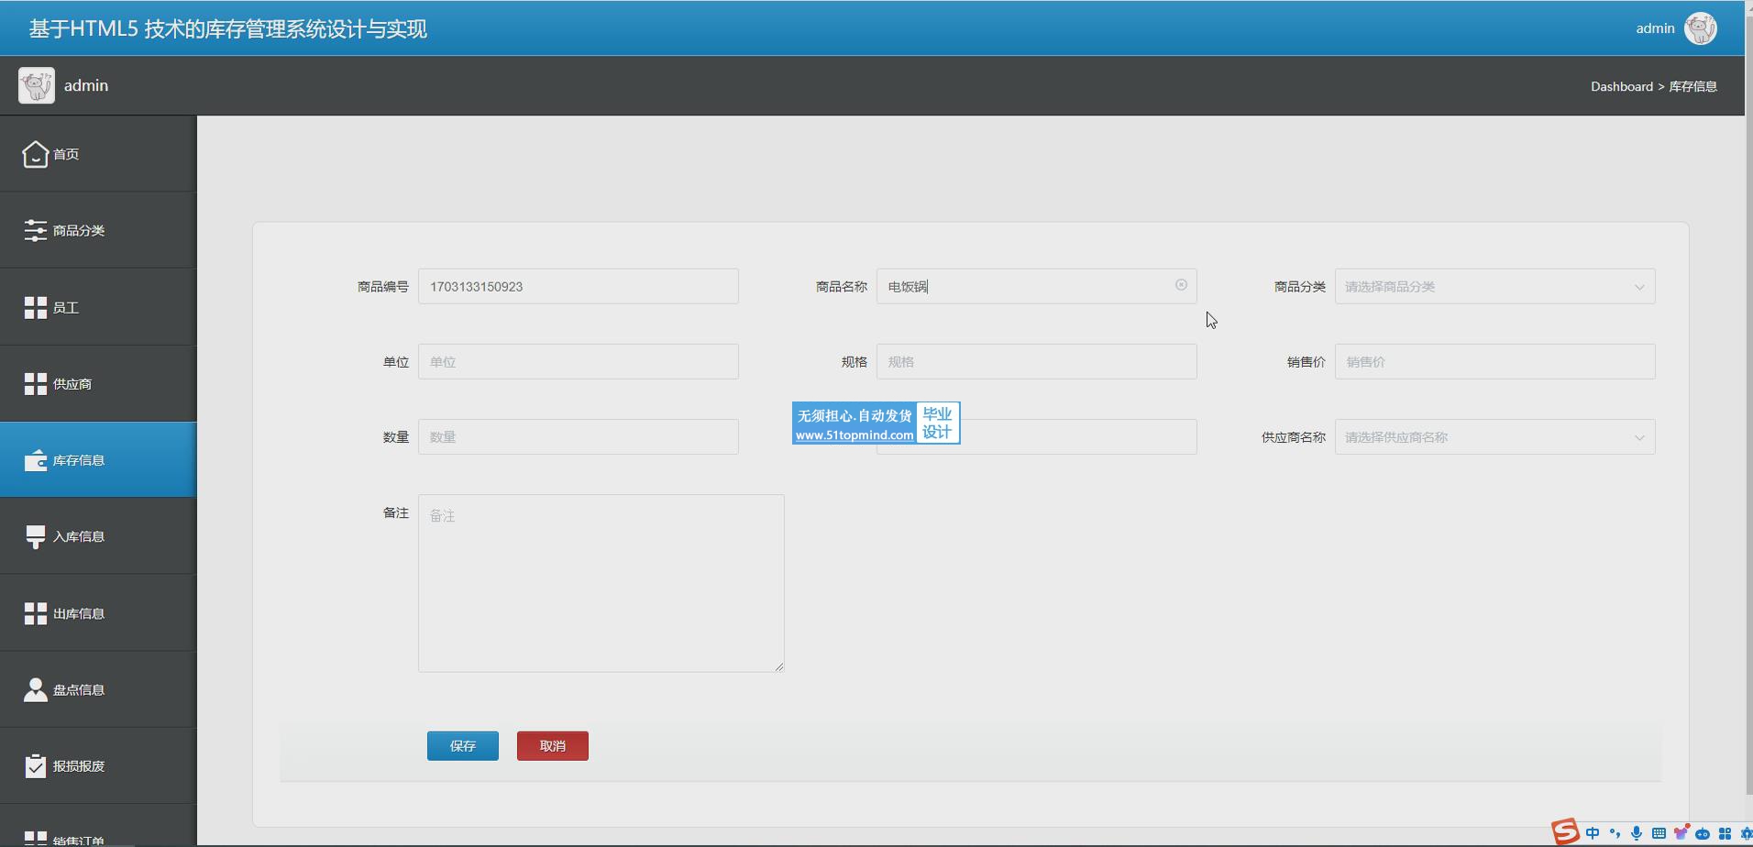Open the 供应商 menu item
Viewport: 1753px width, 847px height.
click(98, 383)
